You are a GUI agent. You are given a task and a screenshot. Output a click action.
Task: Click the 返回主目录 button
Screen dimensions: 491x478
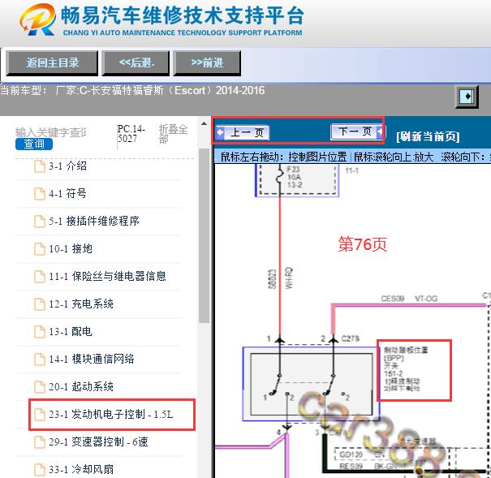[52, 63]
